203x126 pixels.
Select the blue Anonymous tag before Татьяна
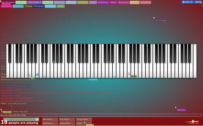18,6
